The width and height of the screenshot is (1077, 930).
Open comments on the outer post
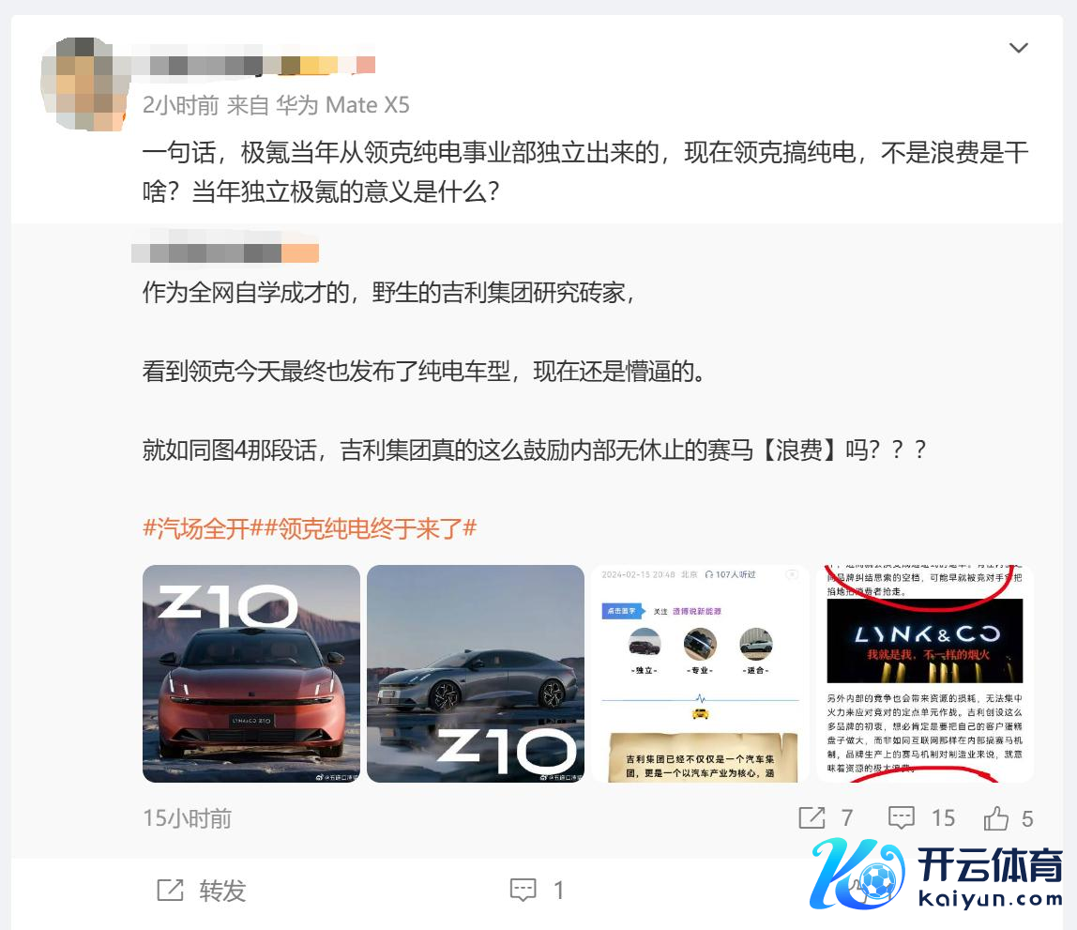[523, 891]
